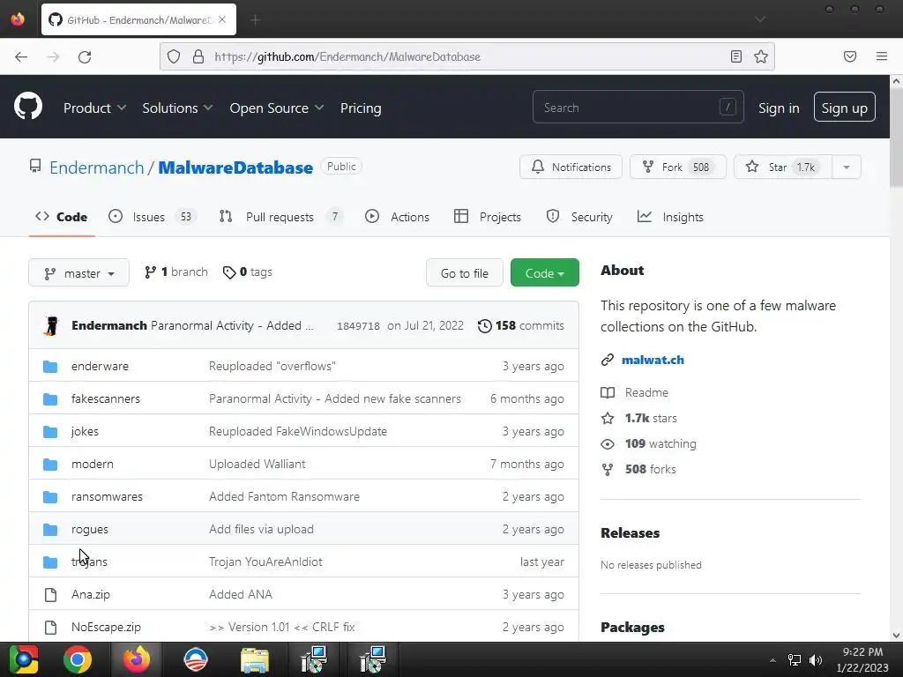The width and height of the screenshot is (903, 677).
Task: Switch to the Pull requests tab
Action: [281, 217]
